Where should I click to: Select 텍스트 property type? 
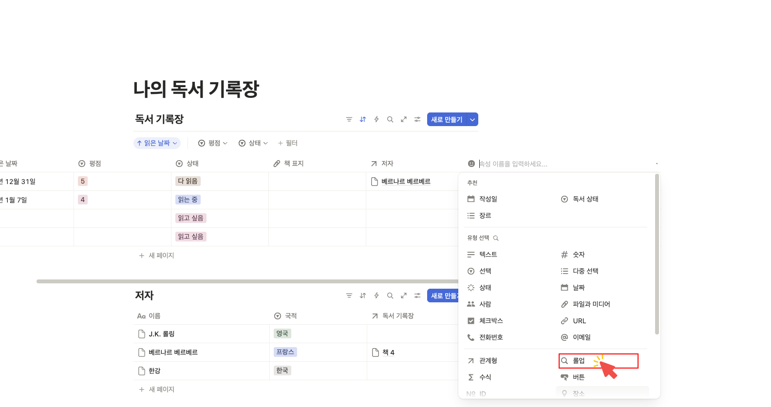click(509, 255)
